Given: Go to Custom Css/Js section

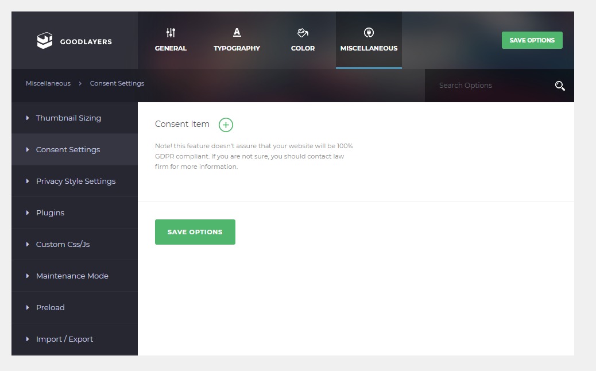Looking at the screenshot, I should (x=75, y=244).
